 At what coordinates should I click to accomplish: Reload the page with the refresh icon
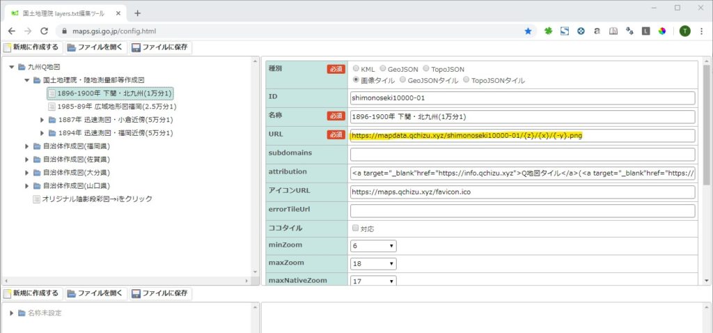click(x=44, y=31)
